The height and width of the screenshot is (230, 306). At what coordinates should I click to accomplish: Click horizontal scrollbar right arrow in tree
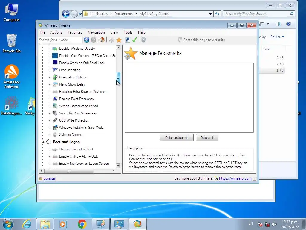pos(113,171)
